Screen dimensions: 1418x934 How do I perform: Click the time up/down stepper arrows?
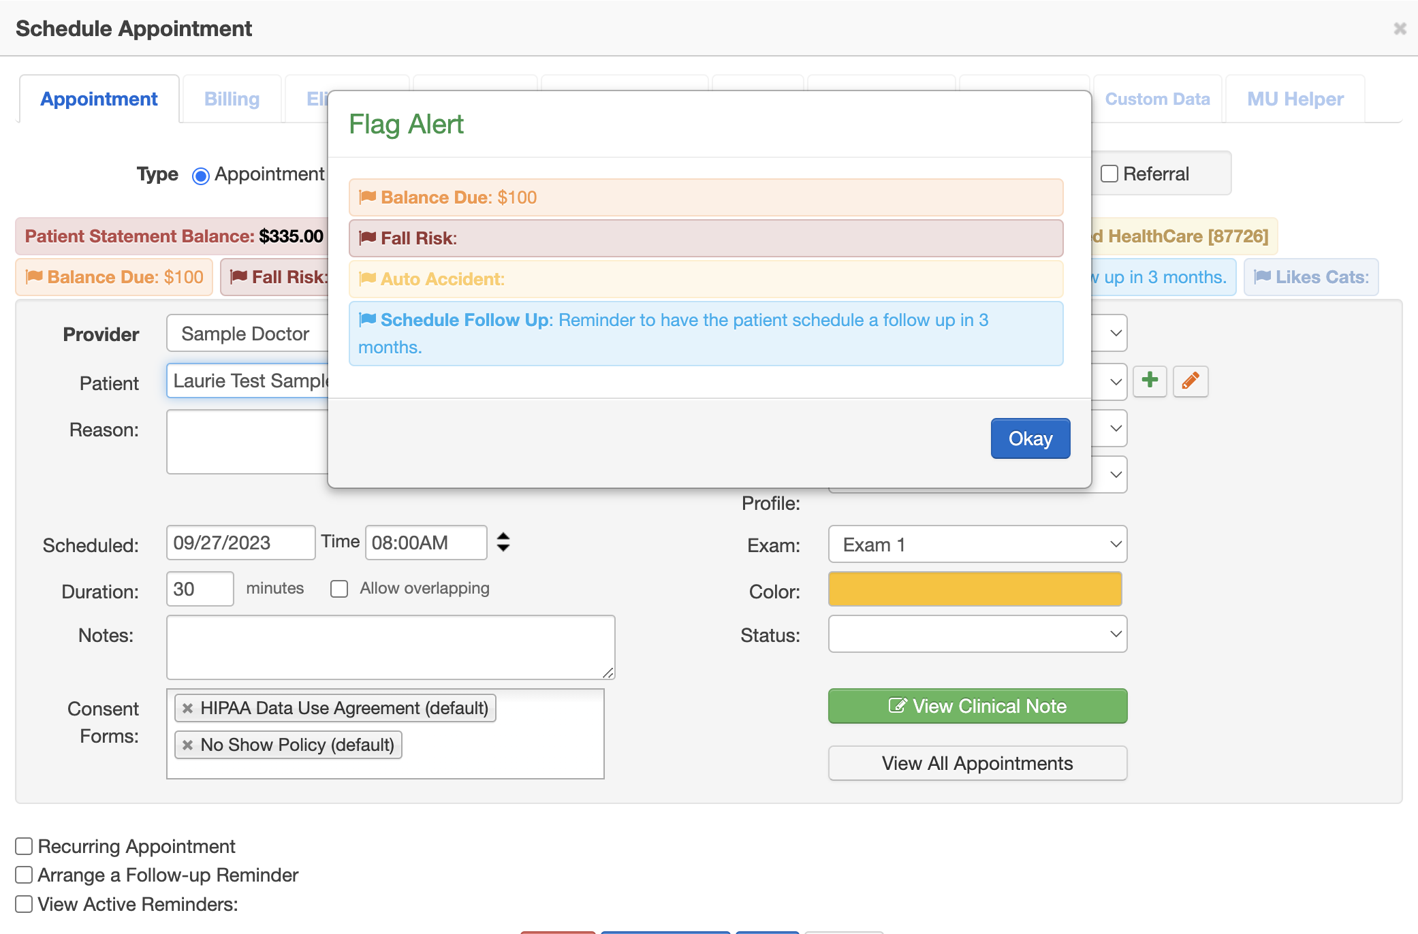coord(503,542)
